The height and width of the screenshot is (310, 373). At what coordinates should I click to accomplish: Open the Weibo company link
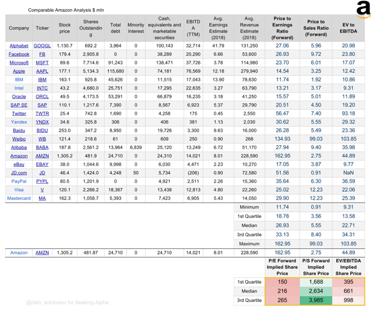tap(19, 139)
